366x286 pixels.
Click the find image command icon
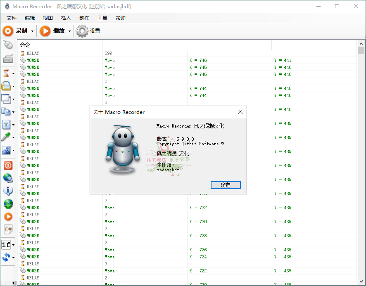click(6, 150)
